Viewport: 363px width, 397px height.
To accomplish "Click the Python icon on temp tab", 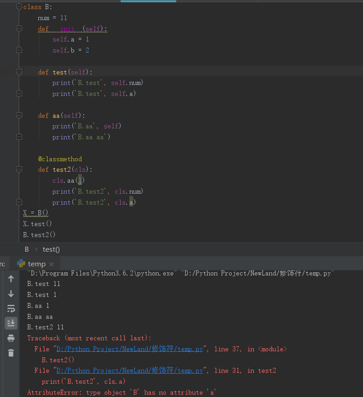I will point(21,264).
